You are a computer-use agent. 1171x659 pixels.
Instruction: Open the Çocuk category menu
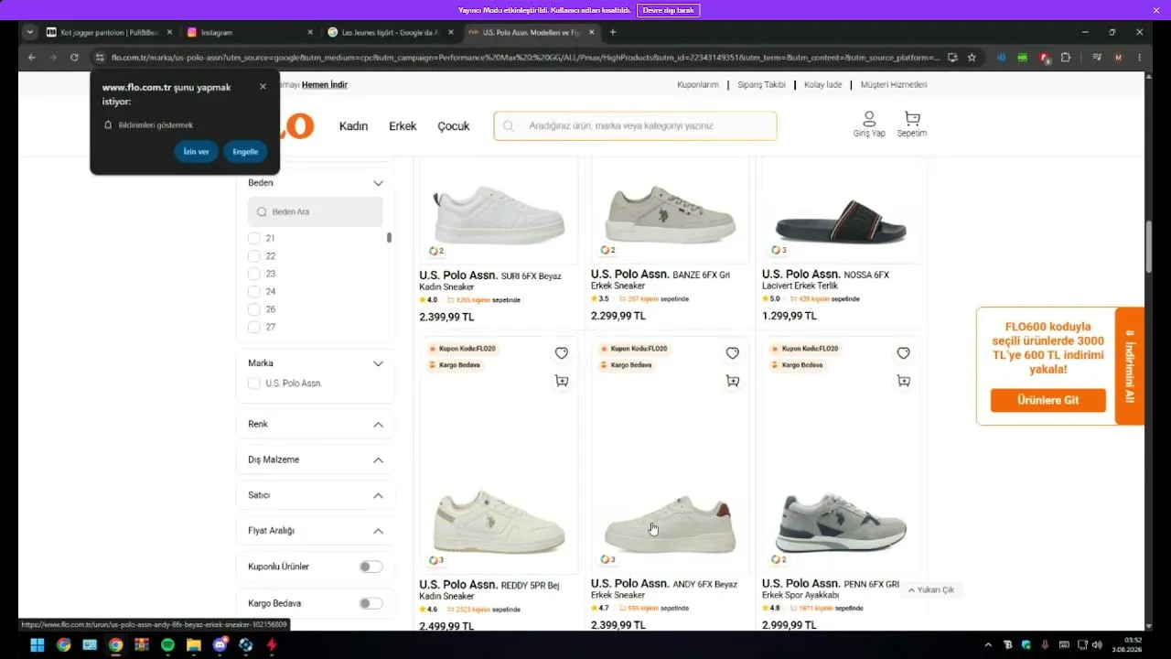(x=454, y=126)
